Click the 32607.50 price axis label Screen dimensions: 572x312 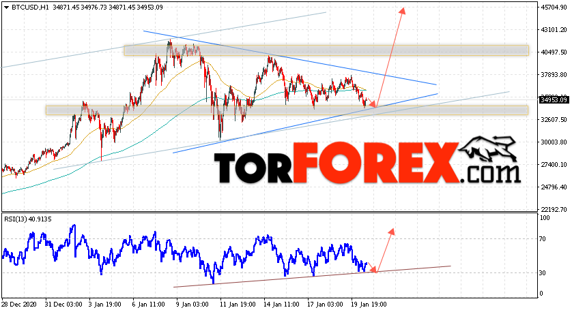(554, 120)
